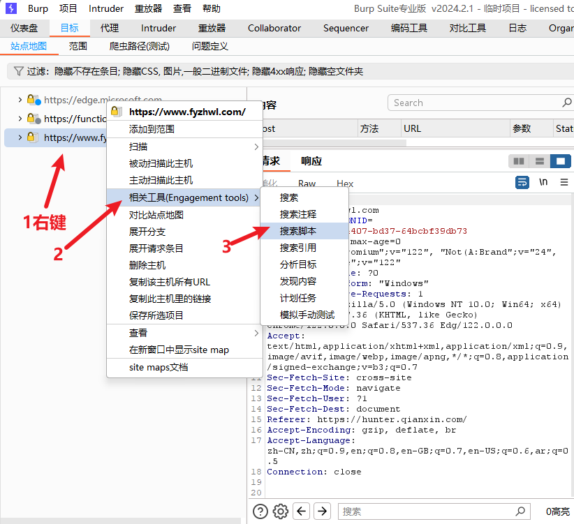The width and height of the screenshot is (574, 524).
Task: Choose 搜索脚本 in submenu
Action: [x=304, y=231]
